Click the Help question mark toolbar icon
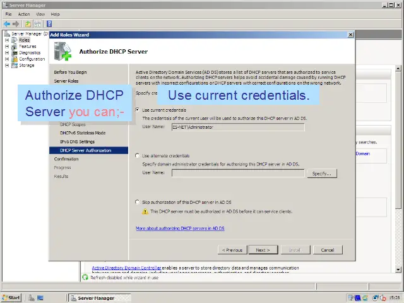Viewport: 404px width, 303px height. click(x=49, y=24)
